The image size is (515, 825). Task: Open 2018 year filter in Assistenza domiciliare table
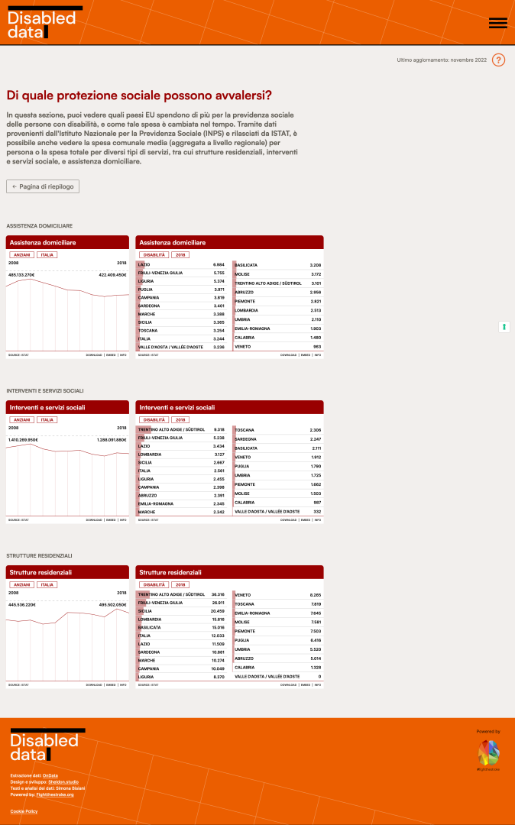coord(180,254)
